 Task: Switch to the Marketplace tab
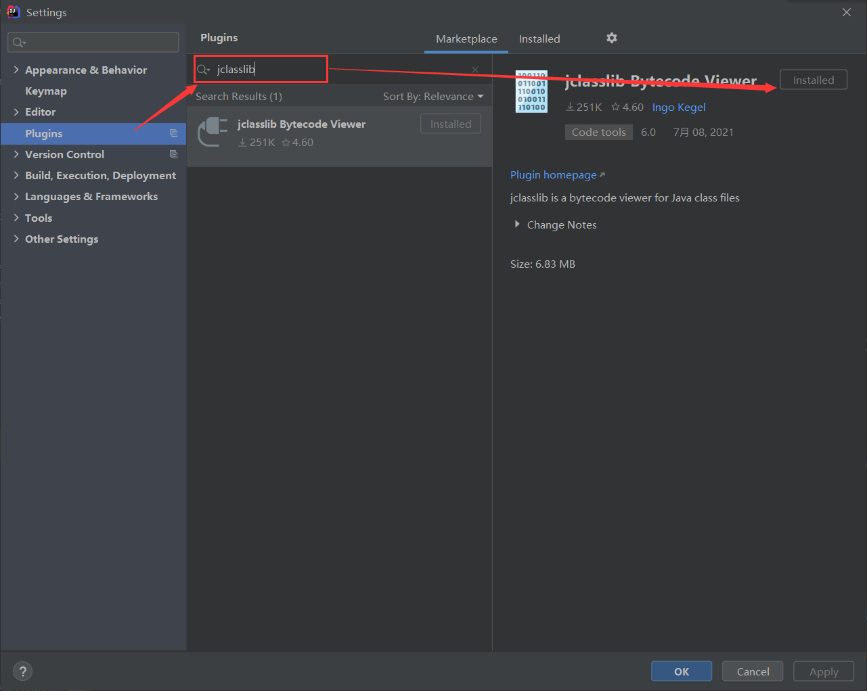click(466, 39)
